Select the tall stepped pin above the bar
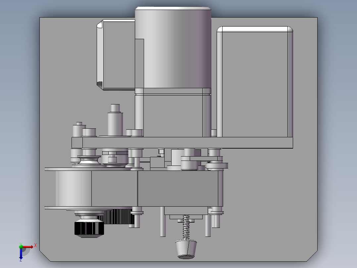 tap(115, 120)
